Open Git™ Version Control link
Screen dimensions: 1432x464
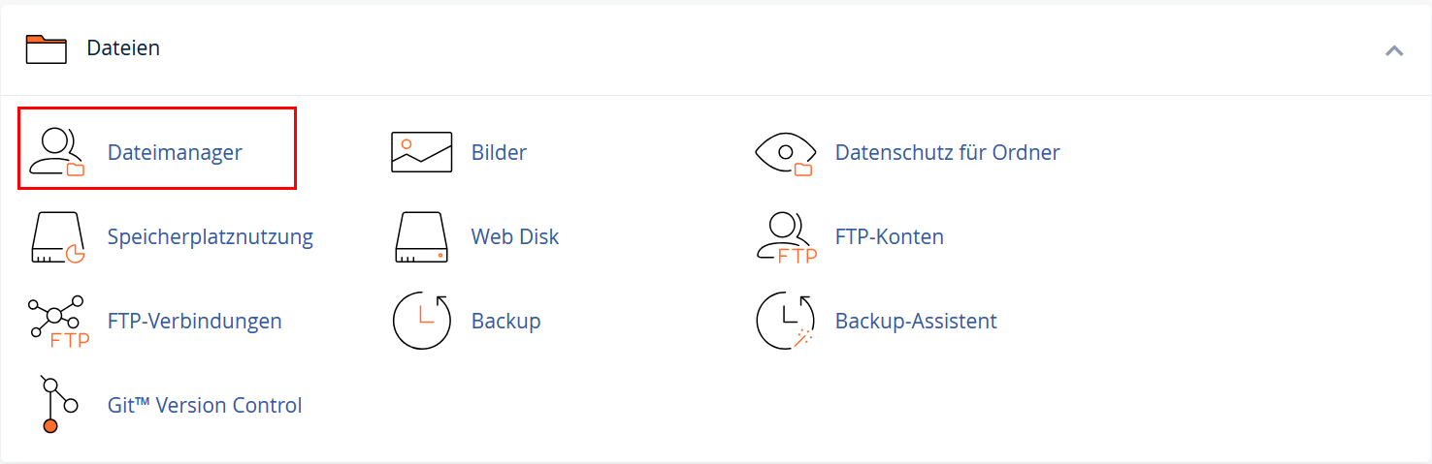click(x=205, y=405)
